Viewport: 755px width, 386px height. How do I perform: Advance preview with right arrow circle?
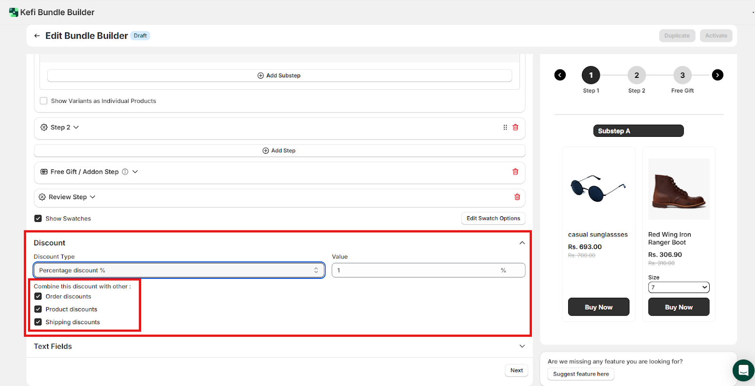717,75
